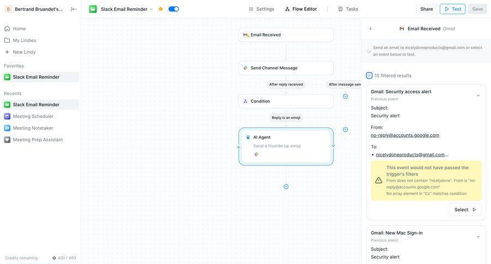Screen dimensions: 491x264
Task: Open the no-reply@accounts.google.com link
Action: tap(405, 135)
